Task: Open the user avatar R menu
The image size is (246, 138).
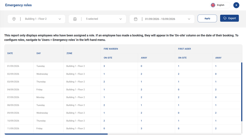Action: [x=236, y=5]
